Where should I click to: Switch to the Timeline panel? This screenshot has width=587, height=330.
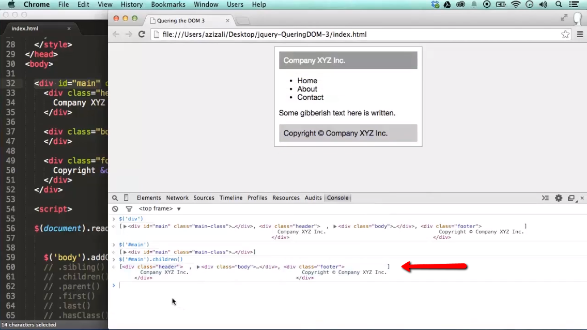click(x=231, y=198)
